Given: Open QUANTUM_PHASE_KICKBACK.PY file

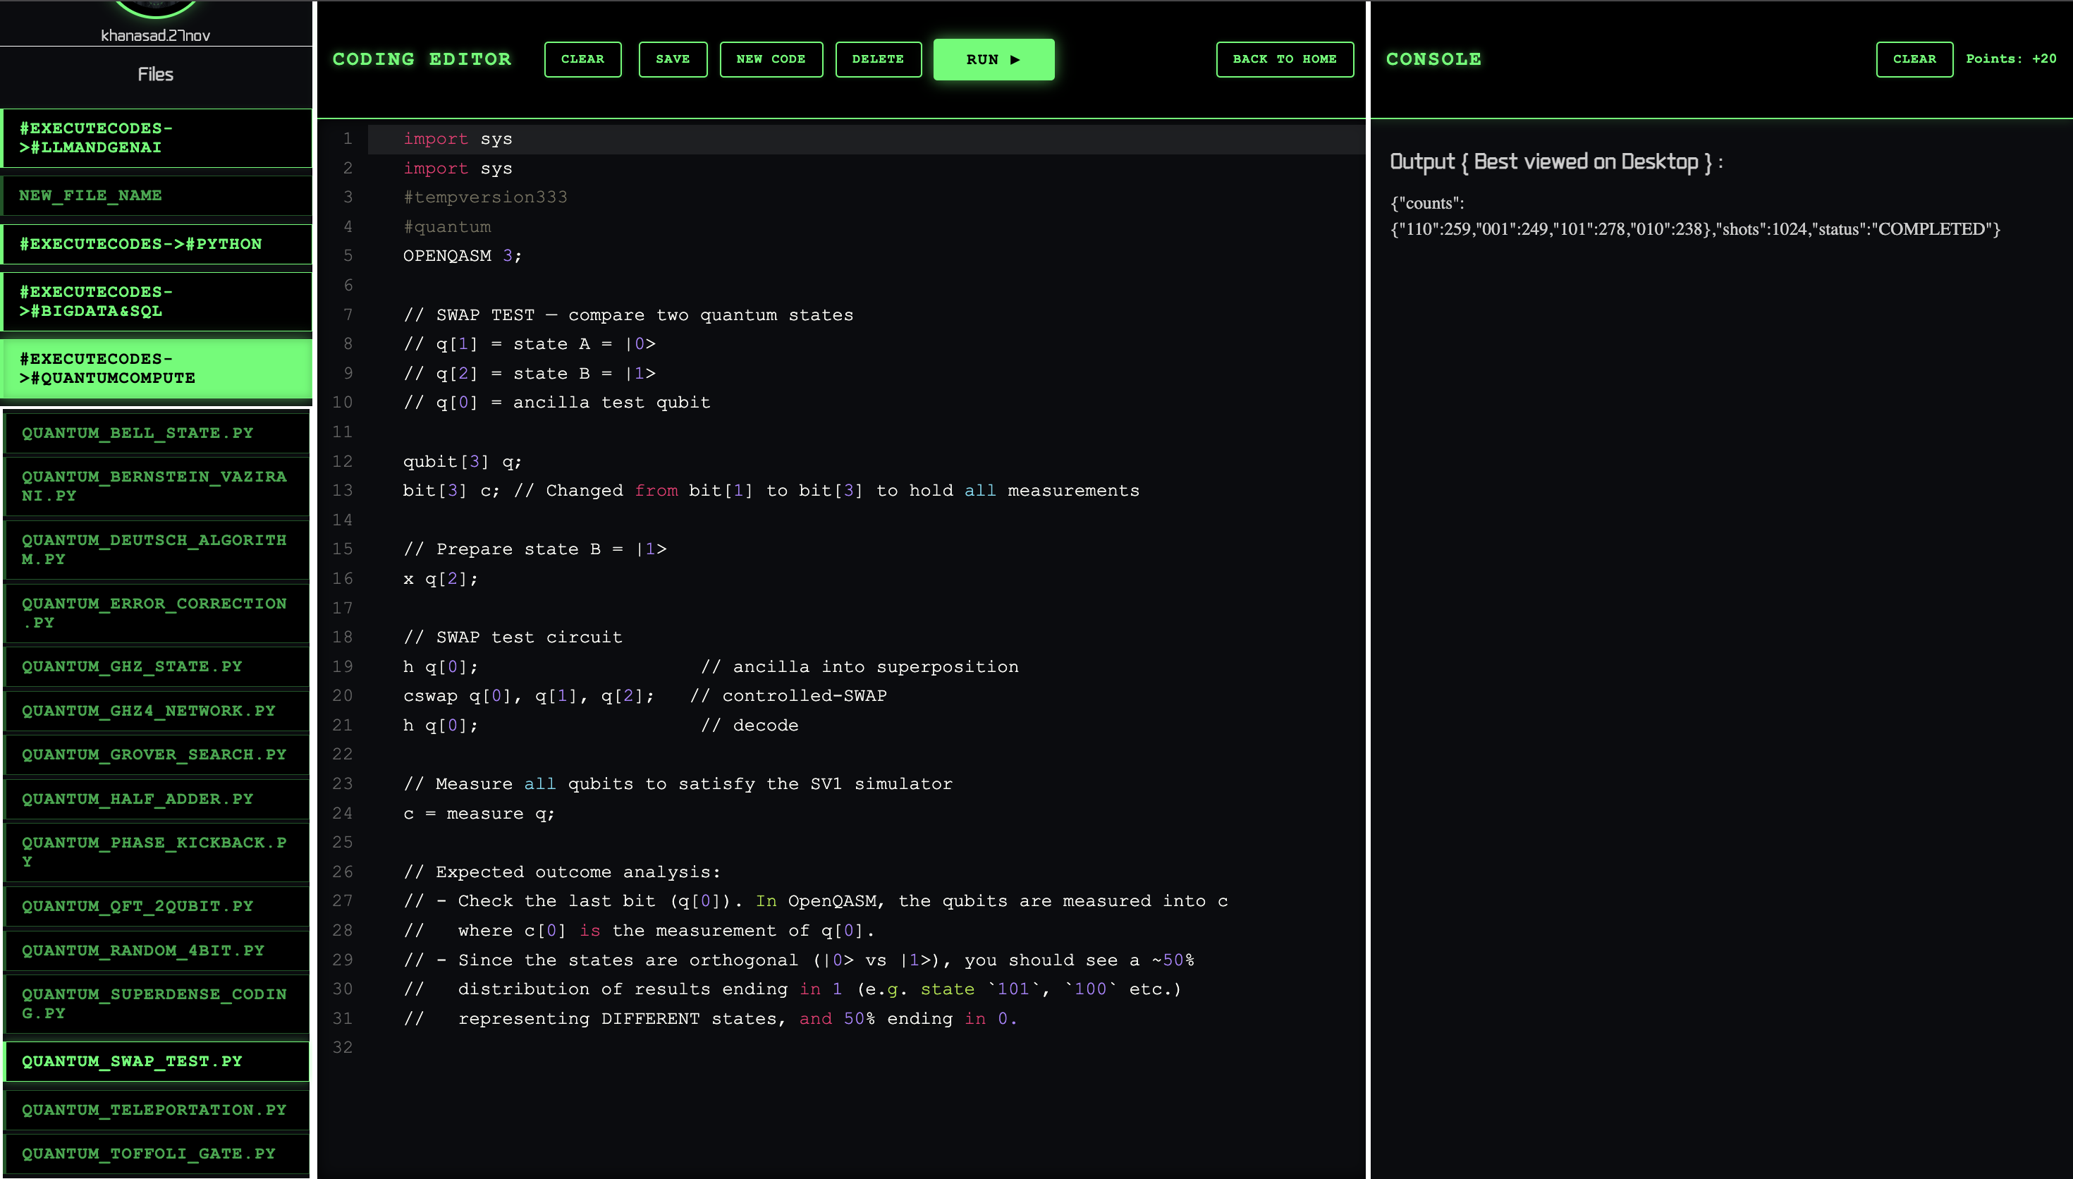Looking at the screenshot, I should pos(157,852).
